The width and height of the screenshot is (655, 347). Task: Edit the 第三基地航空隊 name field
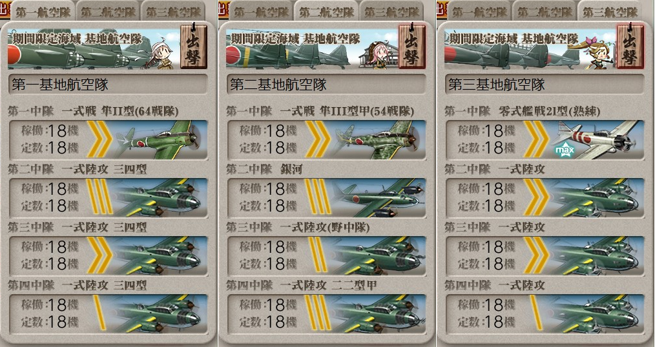pos(545,84)
